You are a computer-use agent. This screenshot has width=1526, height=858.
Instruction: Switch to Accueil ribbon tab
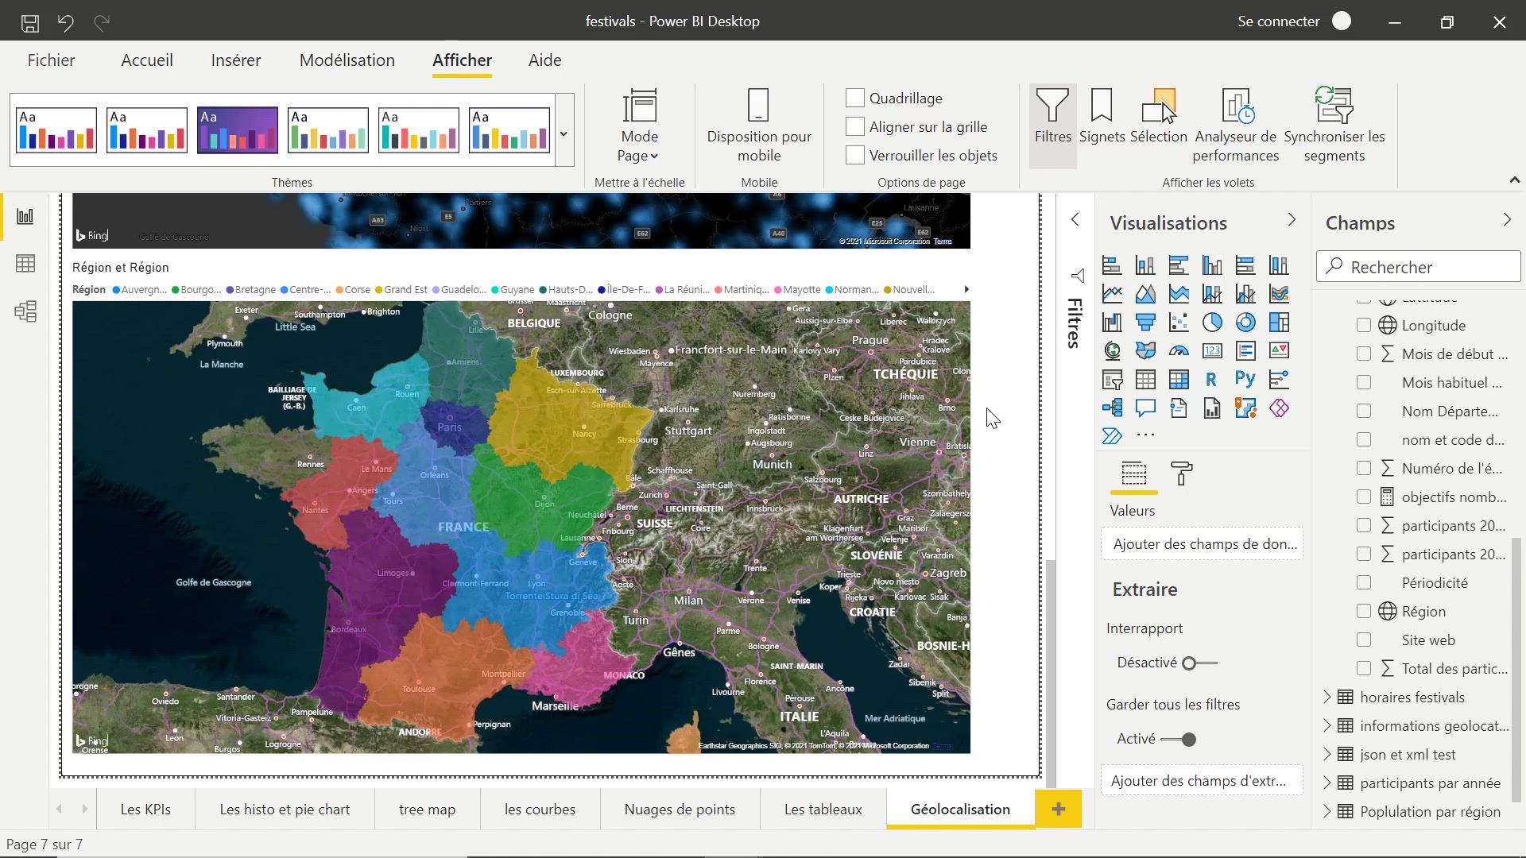[x=147, y=60]
